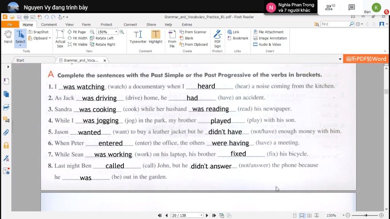This screenshot has height=219, width=390.
Task: Insert a File Attachment
Action: [269, 32]
